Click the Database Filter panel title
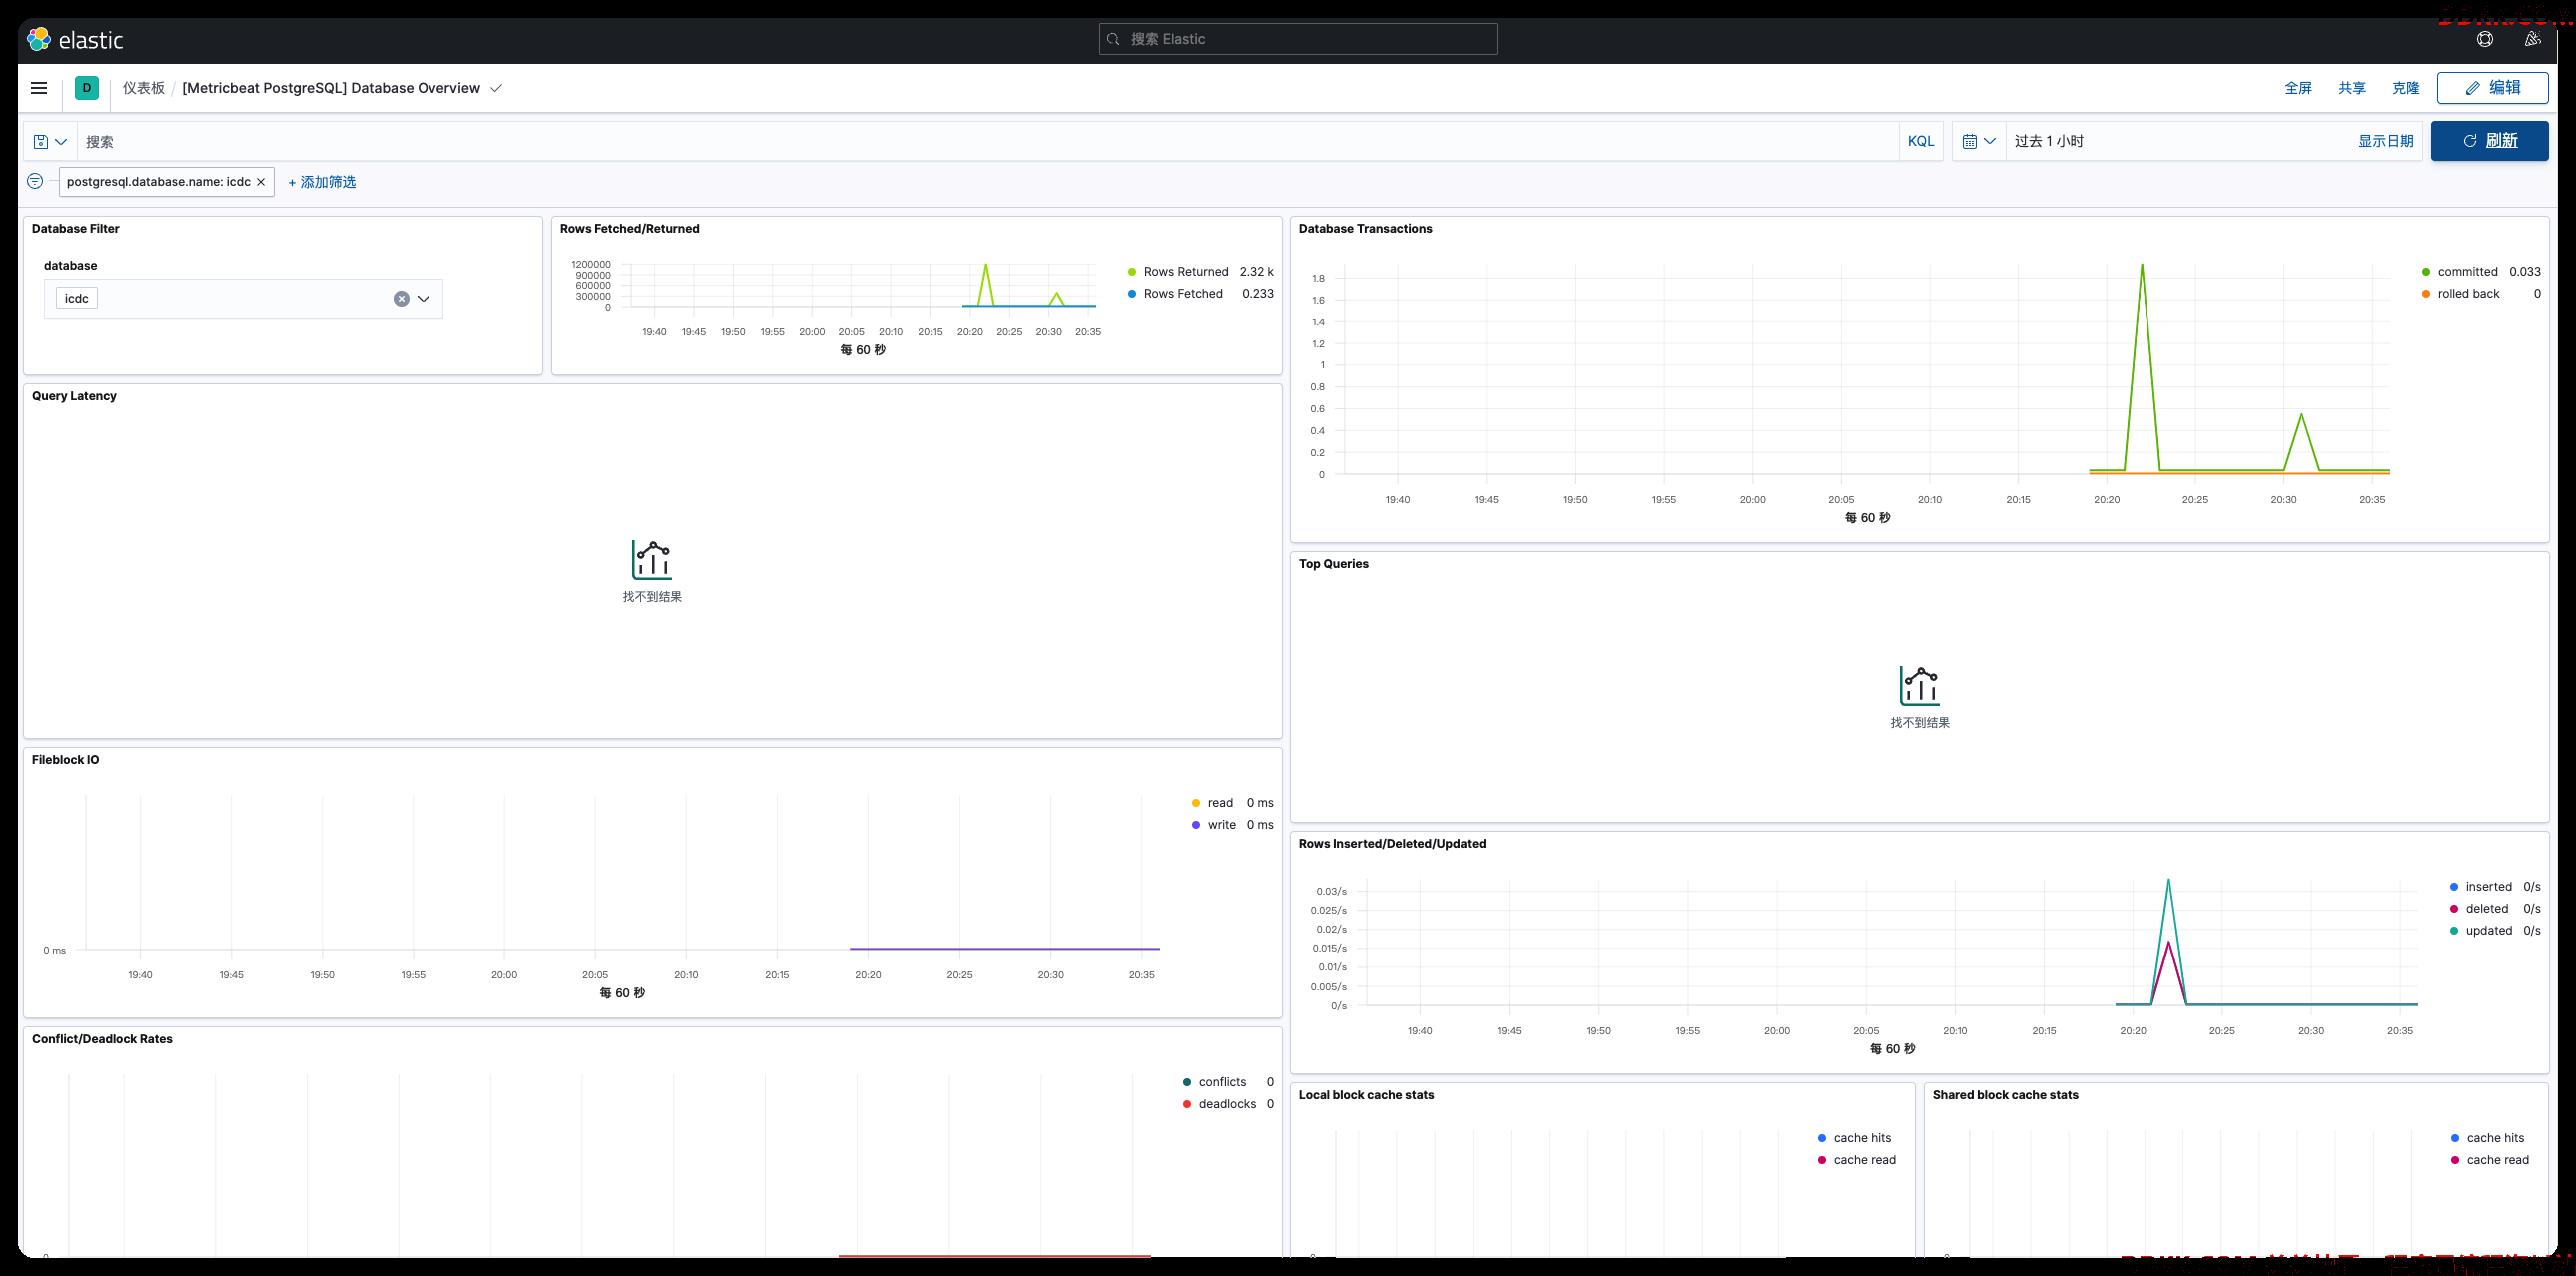2576x1276 pixels. click(x=75, y=229)
